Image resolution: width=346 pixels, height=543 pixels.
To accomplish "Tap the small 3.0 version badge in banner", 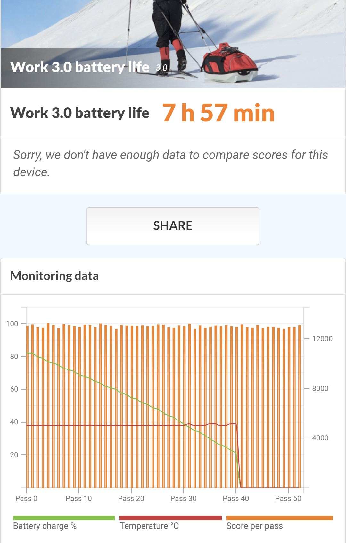I will [x=161, y=68].
